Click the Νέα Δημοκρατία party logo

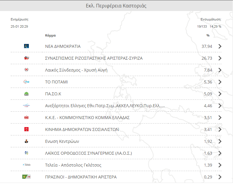pos(26,46)
